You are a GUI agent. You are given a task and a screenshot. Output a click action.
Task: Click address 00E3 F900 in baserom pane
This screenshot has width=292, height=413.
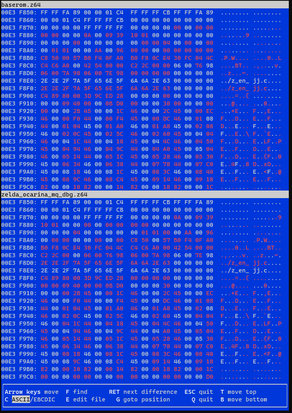tap(19, 96)
